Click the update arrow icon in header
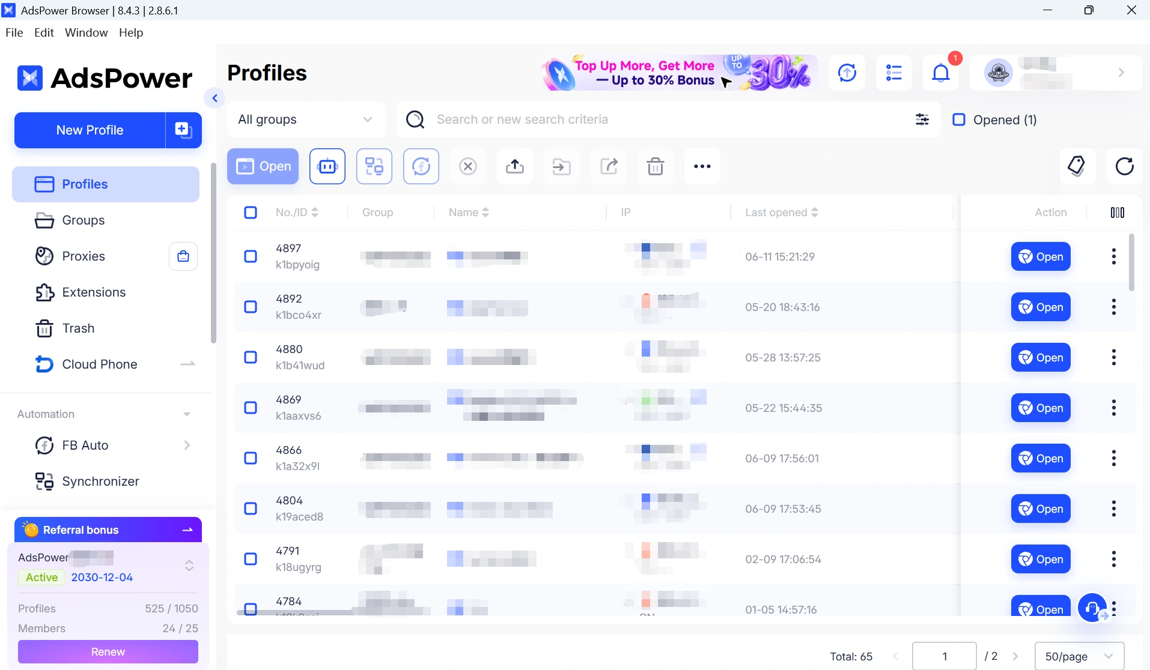 coord(847,73)
